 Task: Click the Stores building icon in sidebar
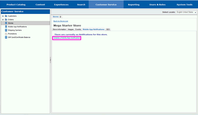(6, 23)
